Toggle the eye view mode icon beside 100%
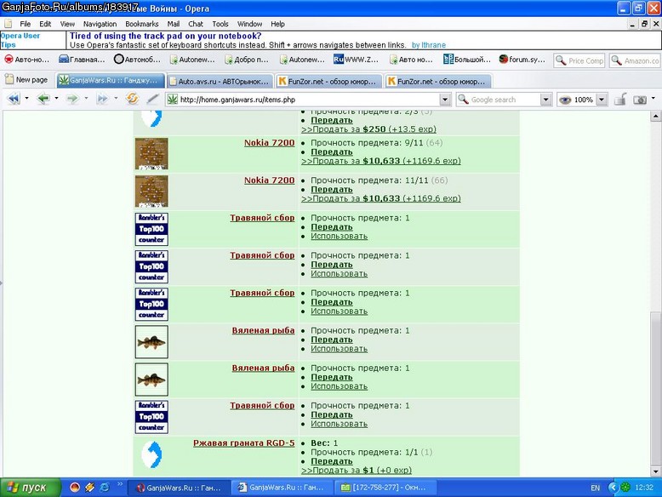Image resolution: width=662 pixels, height=497 pixels. point(565,100)
